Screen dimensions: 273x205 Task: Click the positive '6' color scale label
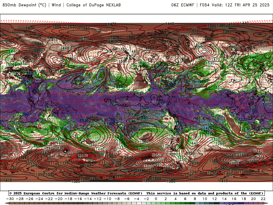185,199
